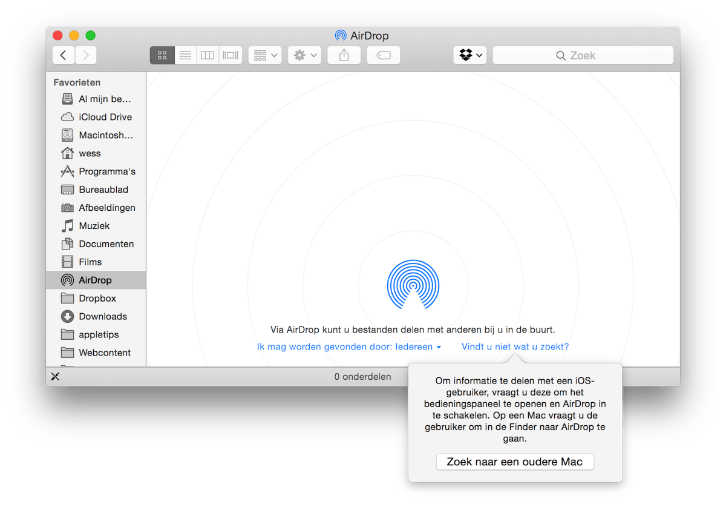Click the AirDrop icon in the title bar
Screen dimensions: 726x510
point(341,36)
